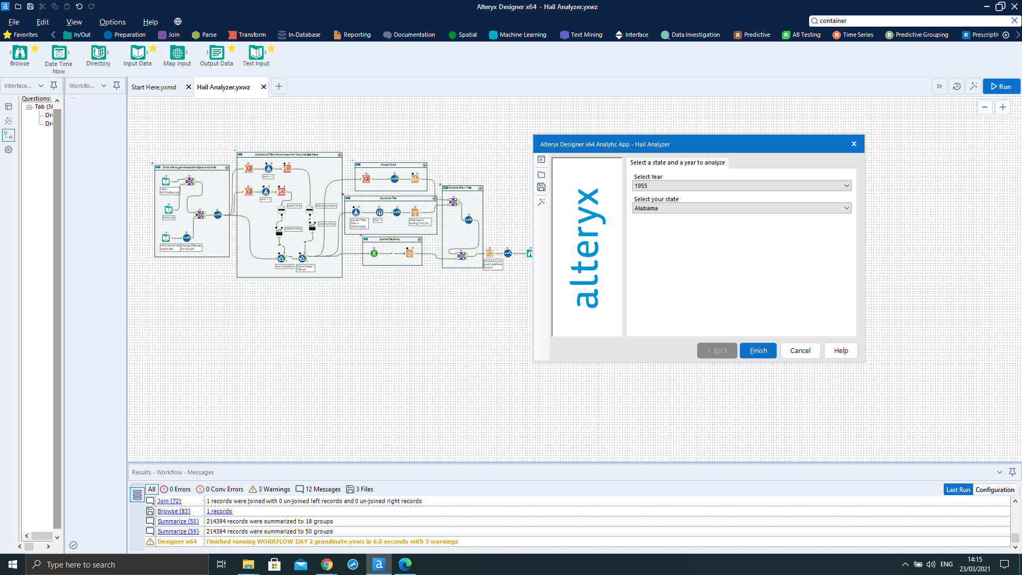Image resolution: width=1022 pixels, height=575 pixels.
Task: Expand the Workflow panel dropdown arrow
Action: tap(104, 86)
